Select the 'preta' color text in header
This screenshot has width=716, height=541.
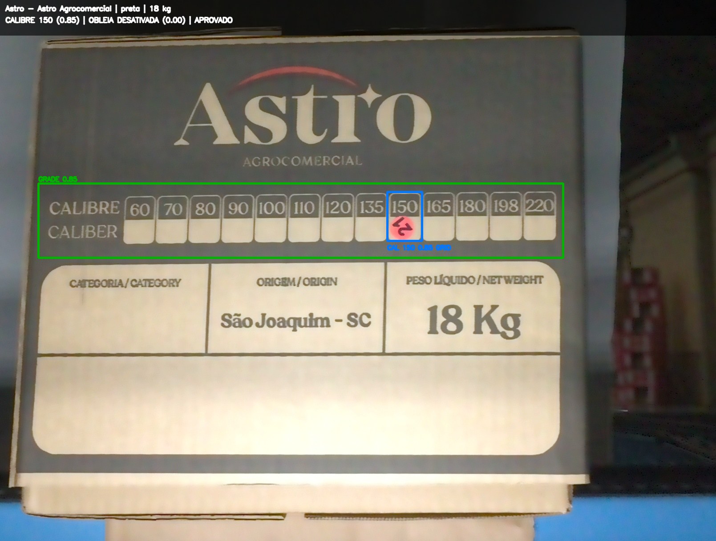(130, 8)
